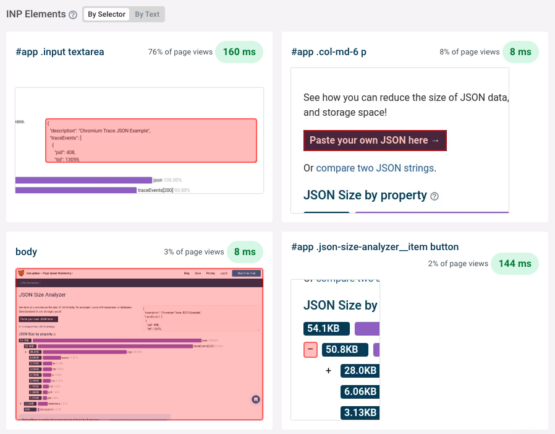Image resolution: width=555 pixels, height=434 pixels.
Task: Open the #app .col-md-6 p selector heading
Action: [329, 52]
